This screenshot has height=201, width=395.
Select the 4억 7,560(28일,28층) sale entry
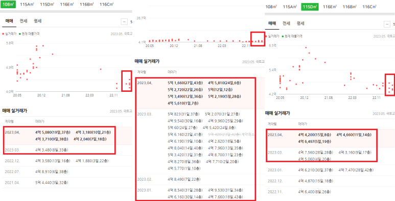coord(316,153)
